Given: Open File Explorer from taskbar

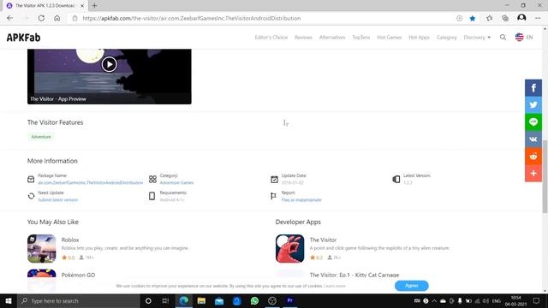Looking at the screenshot, I should pos(201,300).
